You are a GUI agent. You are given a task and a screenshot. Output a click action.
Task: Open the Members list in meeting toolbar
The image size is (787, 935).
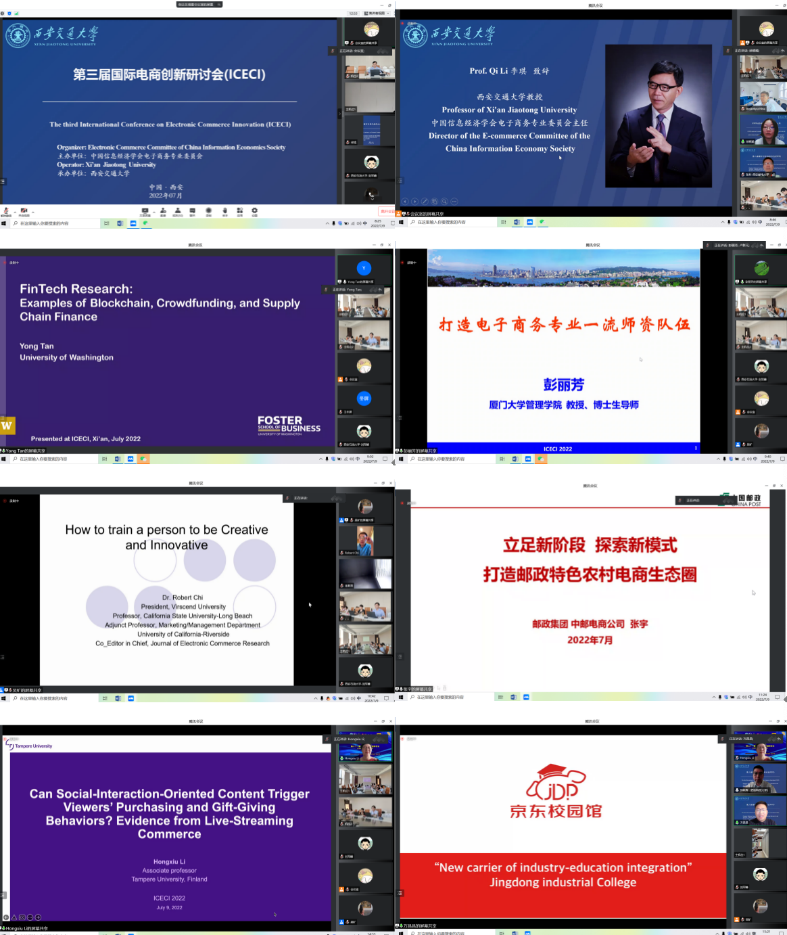click(178, 211)
